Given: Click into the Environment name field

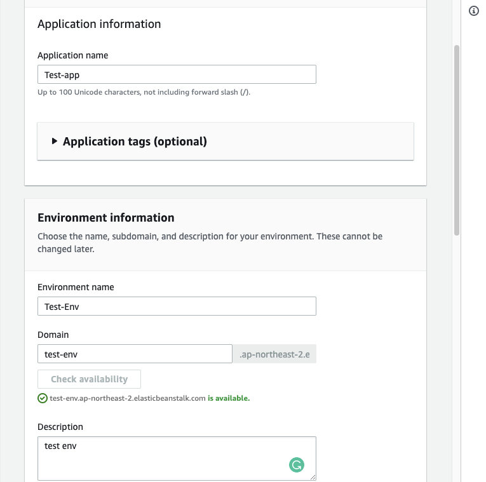Looking at the screenshot, I should (177, 307).
